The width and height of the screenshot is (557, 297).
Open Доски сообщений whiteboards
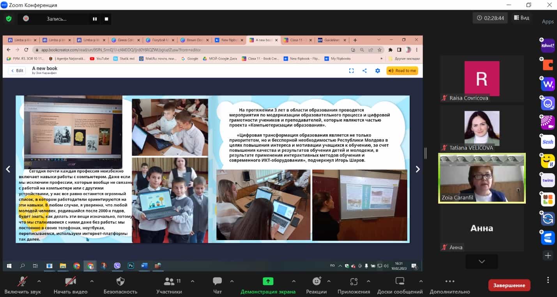400,285
